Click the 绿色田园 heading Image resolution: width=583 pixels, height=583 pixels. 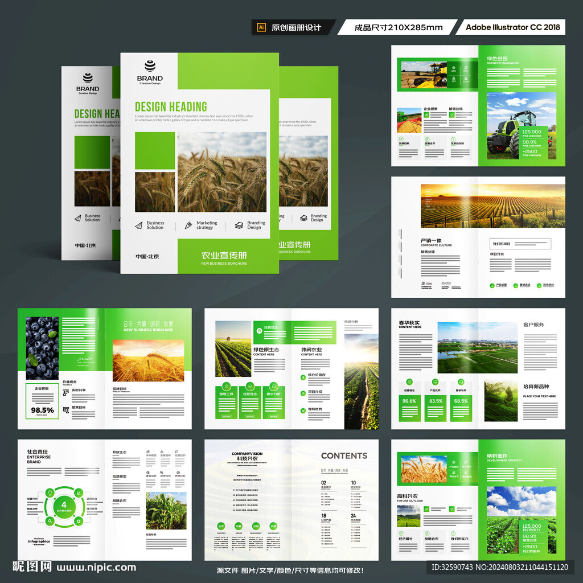pos(497,59)
